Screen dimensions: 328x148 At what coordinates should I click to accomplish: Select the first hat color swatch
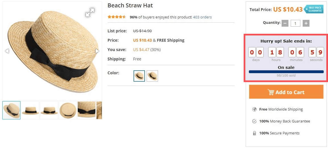[x=139, y=76]
